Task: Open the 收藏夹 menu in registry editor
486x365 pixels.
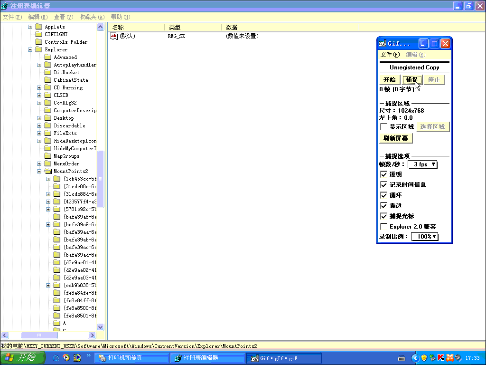Action: point(92,17)
